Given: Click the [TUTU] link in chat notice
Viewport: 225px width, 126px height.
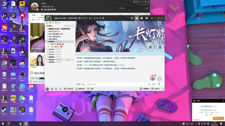Looking at the screenshot, I should coord(86,65).
